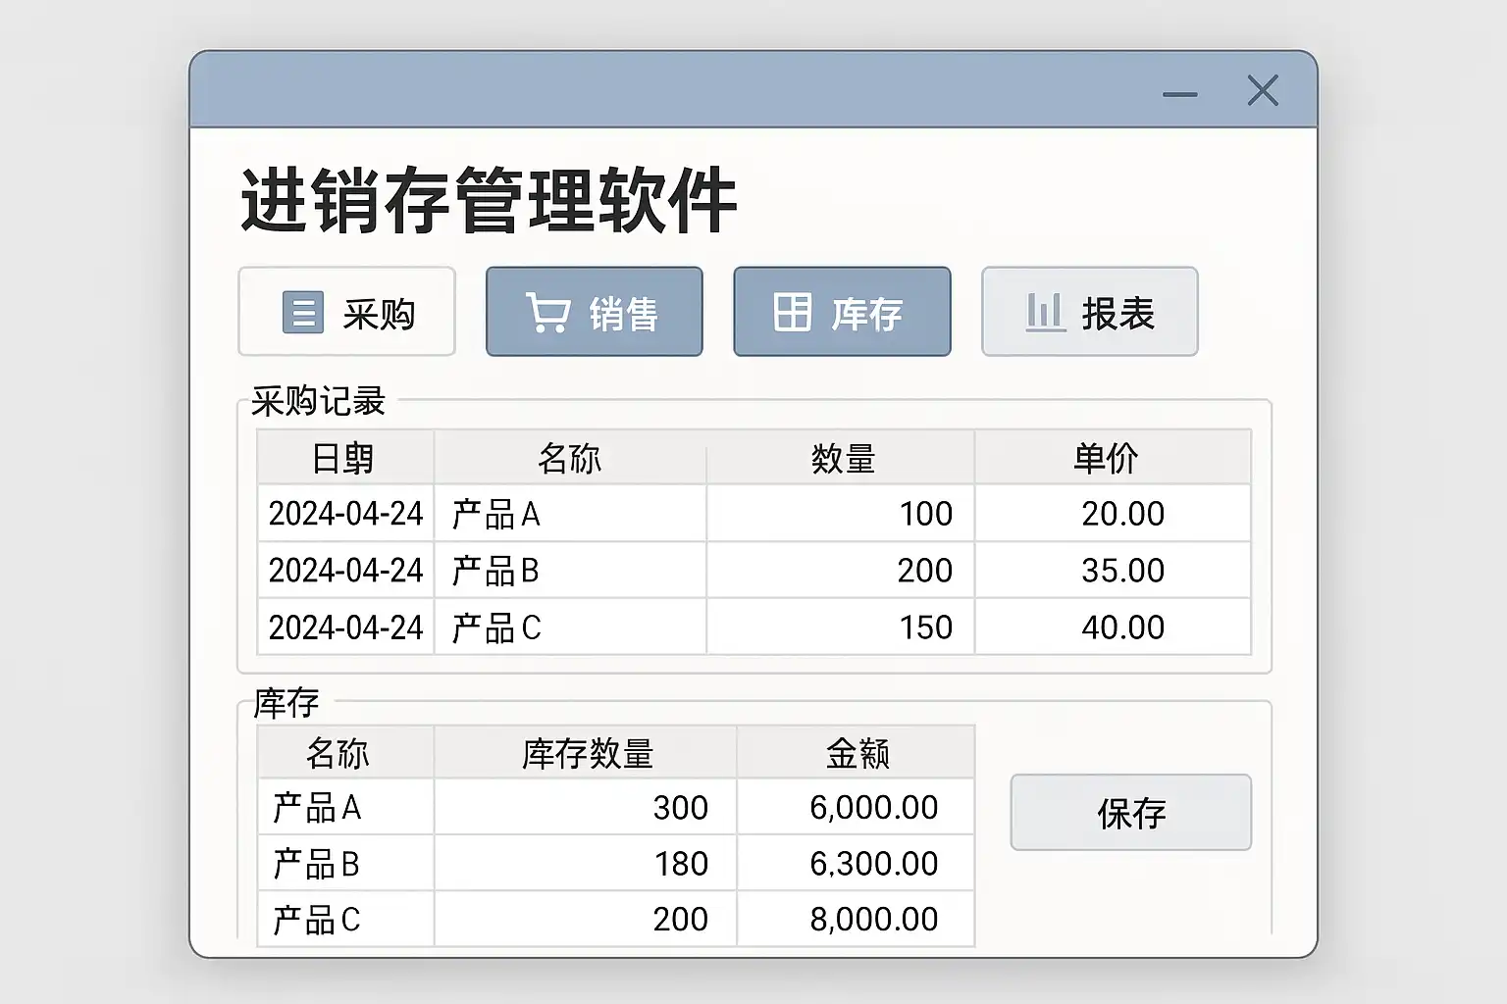Click the inventory amount 8,000.00 cell
Image resolution: width=1507 pixels, height=1004 pixels.
873,920
